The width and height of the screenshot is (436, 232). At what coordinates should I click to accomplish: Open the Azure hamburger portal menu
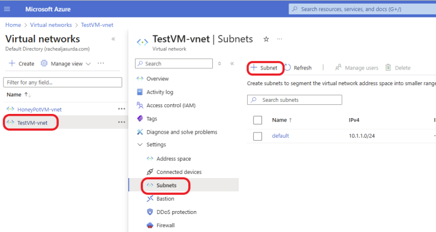(7, 9)
